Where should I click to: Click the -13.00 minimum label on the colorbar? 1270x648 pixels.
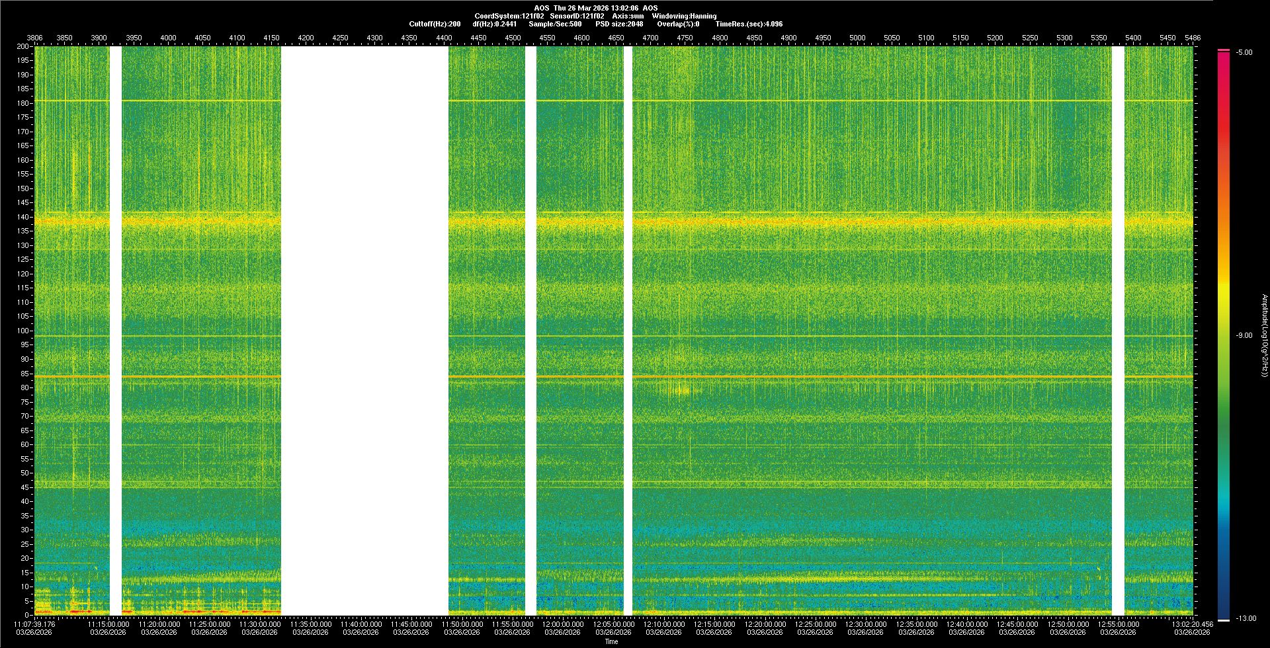pyautogui.click(x=1246, y=619)
